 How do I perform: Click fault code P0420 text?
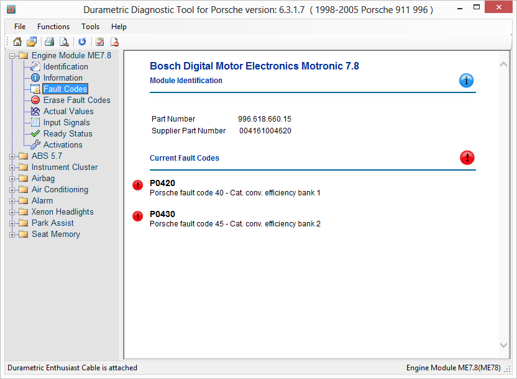[162, 183]
